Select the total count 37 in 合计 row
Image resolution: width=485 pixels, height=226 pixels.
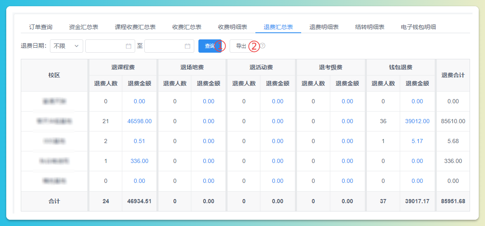[x=383, y=202]
